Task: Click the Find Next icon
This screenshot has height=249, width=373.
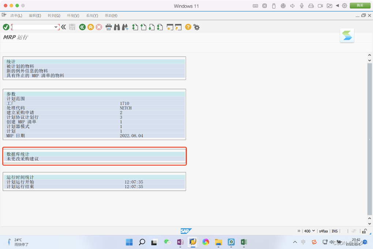Action: pos(125,27)
